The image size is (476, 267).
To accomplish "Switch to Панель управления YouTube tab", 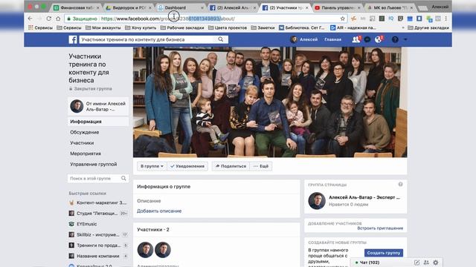I will (x=338, y=7).
